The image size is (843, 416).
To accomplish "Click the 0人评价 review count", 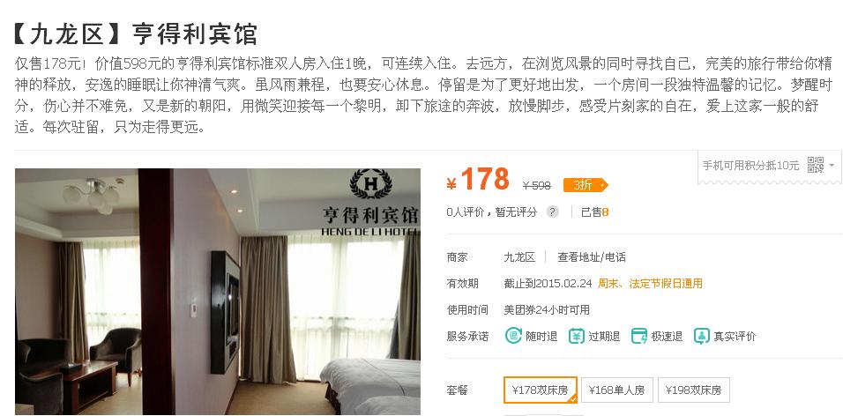I will [466, 212].
